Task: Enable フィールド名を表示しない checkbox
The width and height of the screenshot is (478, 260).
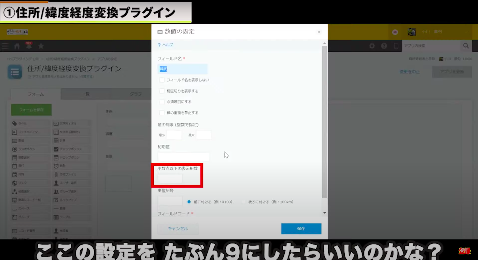Action: 162,80
